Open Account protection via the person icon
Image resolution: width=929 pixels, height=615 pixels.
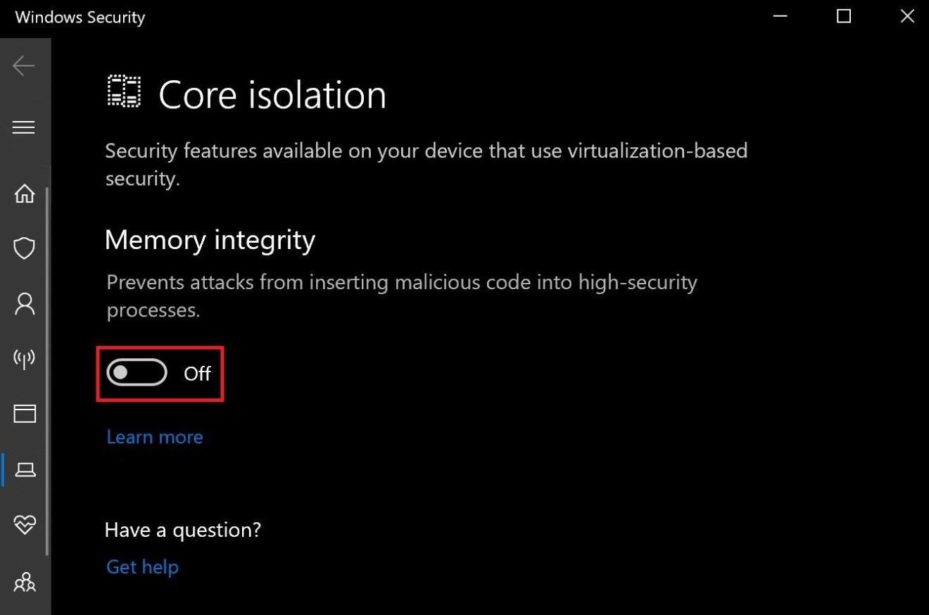[x=25, y=303]
